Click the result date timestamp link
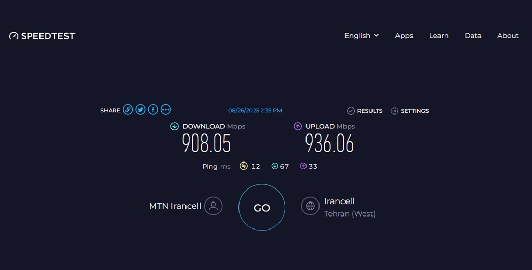Image resolution: width=532 pixels, height=270 pixels. (x=255, y=110)
